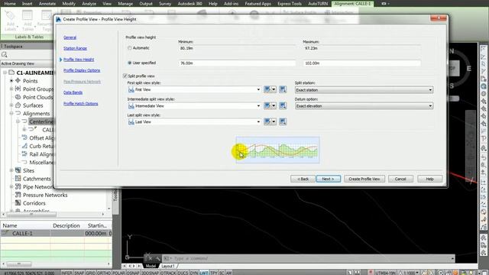Click the Pressure Networks icon in tree
Viewport: 489px width, 275px height.
[x=18, y=195]
